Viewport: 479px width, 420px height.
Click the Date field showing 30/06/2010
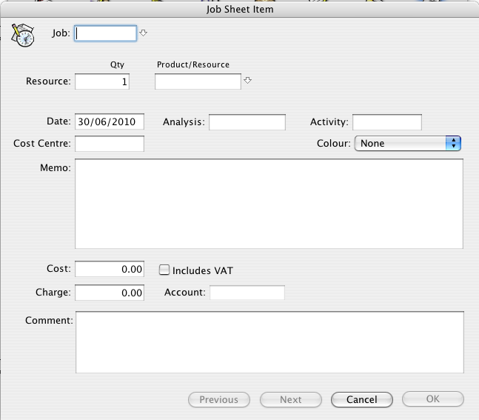click(110, 121)
